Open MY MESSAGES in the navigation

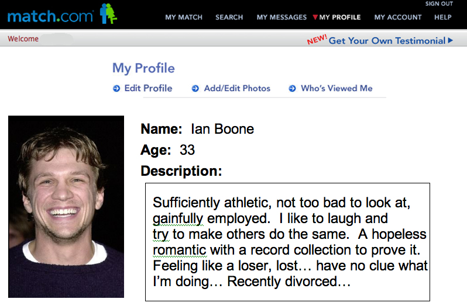[x=281, y=18]
